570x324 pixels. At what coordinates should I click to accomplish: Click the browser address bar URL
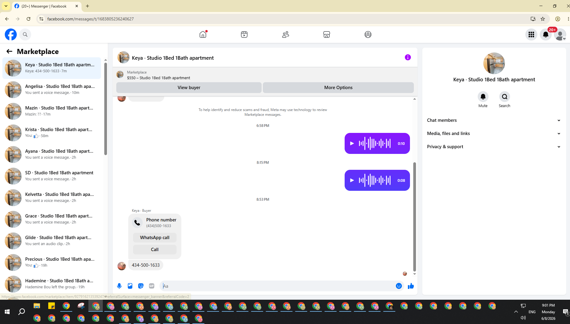tap(91, 19)
